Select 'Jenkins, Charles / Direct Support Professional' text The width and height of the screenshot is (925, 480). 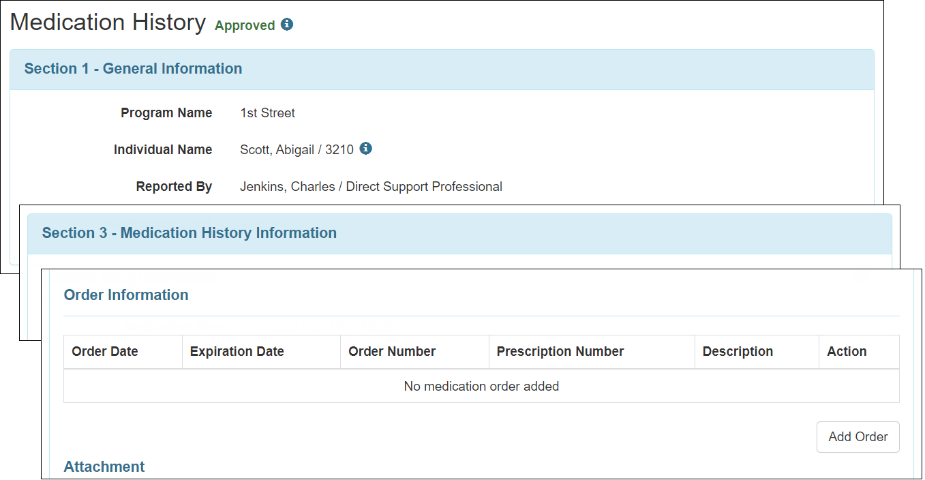(x=371, y=187)
